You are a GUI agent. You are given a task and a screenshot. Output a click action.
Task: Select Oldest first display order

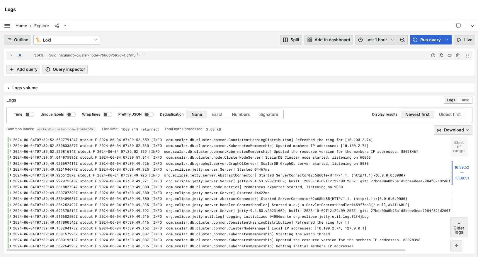(450, 114)
